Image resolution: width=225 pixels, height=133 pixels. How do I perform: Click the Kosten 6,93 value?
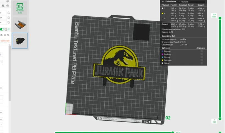click(171, 32)
